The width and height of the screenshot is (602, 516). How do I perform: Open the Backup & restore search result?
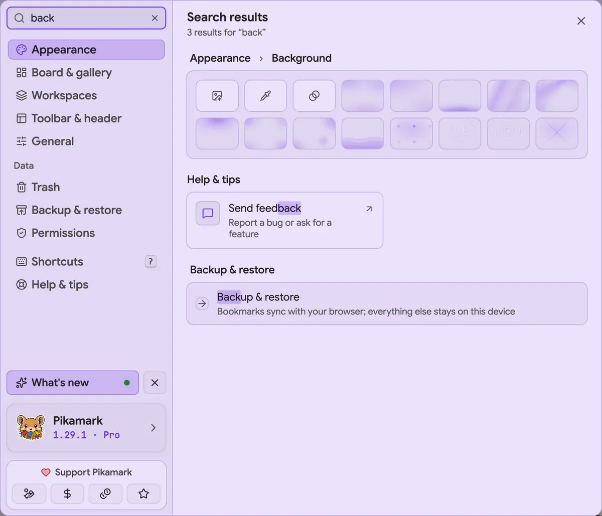click(387, 303)
